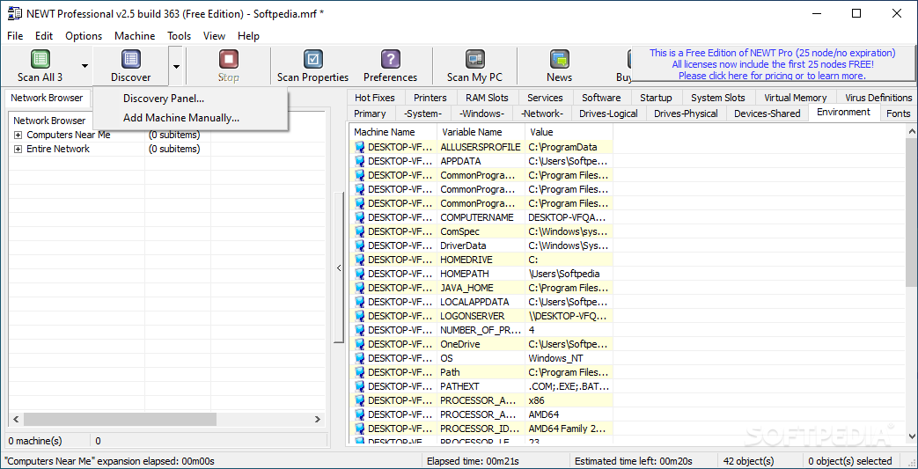Select the Network Browser tab
The image size is (918, 469).
click(x=47, y=98)
